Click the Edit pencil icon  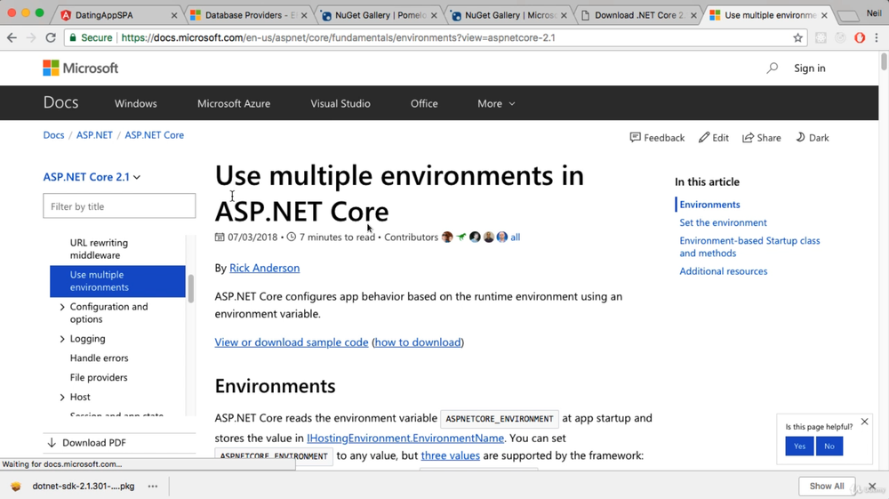pyautogui.click(x=704, y=138)
